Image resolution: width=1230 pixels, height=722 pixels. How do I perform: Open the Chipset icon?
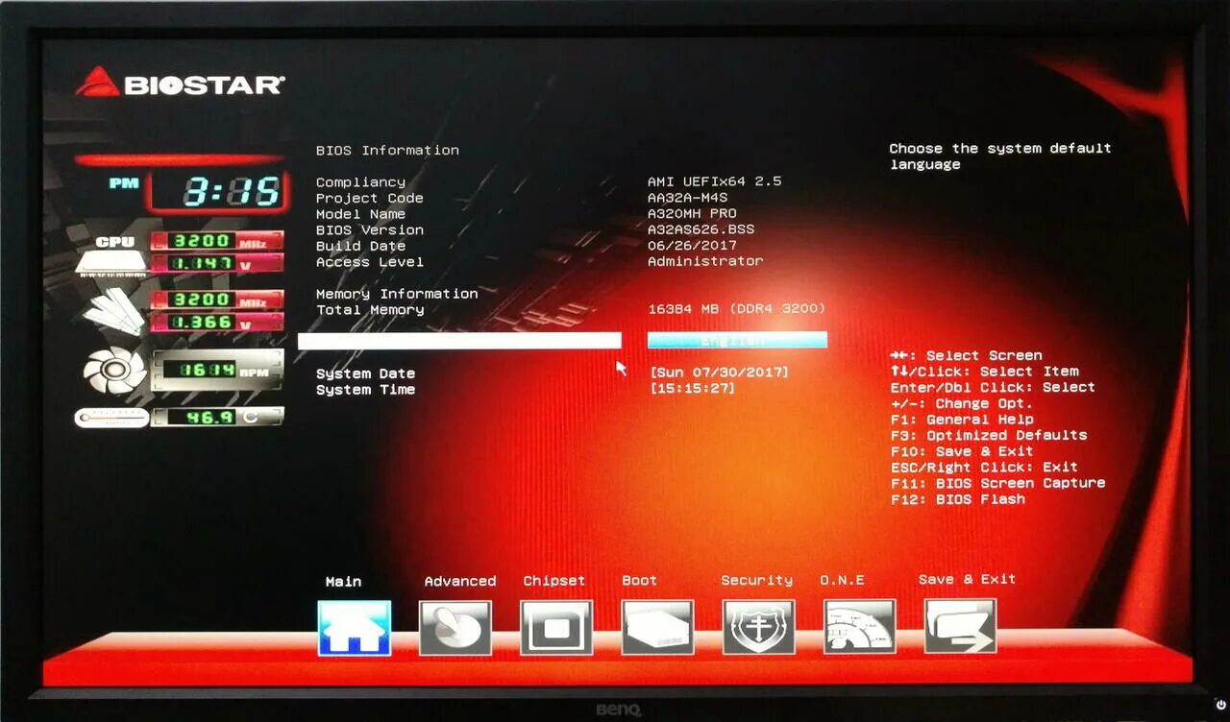pos(556,628)
